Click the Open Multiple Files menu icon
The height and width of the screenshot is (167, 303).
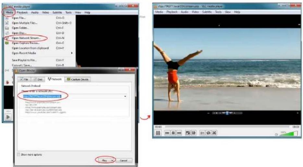7,23
